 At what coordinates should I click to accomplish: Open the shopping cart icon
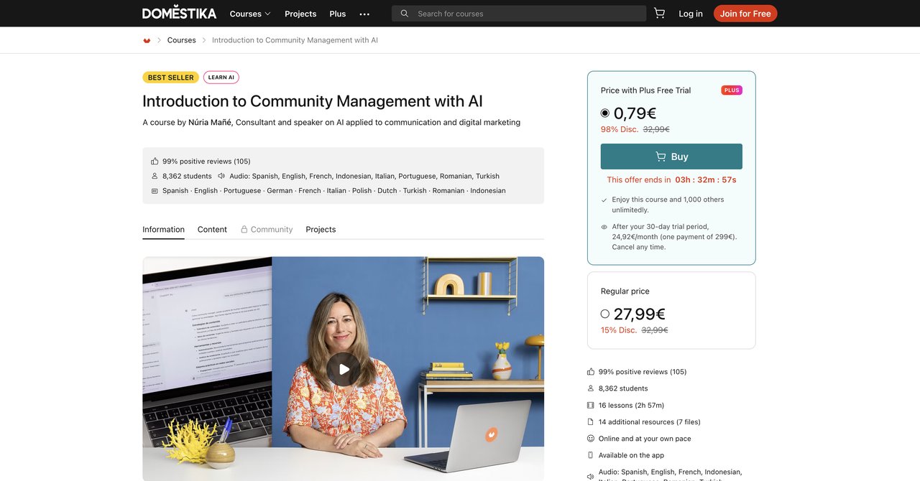659,13
